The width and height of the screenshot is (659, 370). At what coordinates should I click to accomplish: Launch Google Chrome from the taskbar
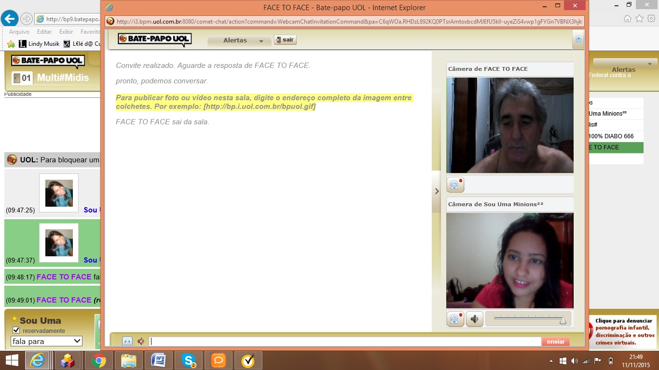pos(99,360)
